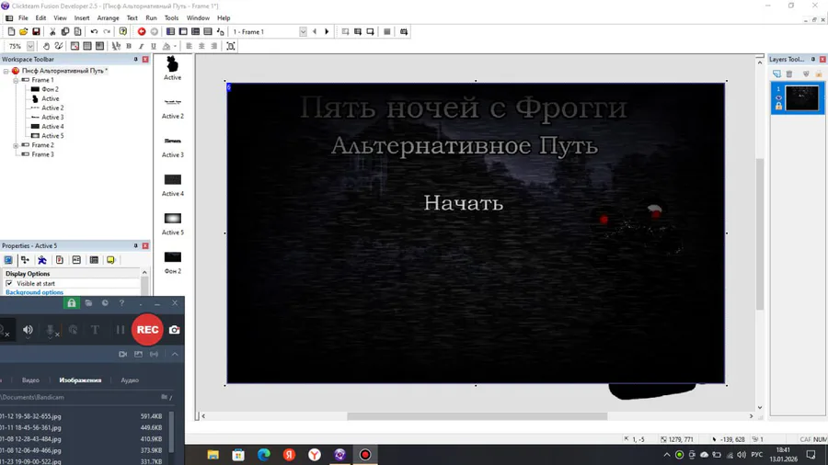Create a new application file

point(11,31)
